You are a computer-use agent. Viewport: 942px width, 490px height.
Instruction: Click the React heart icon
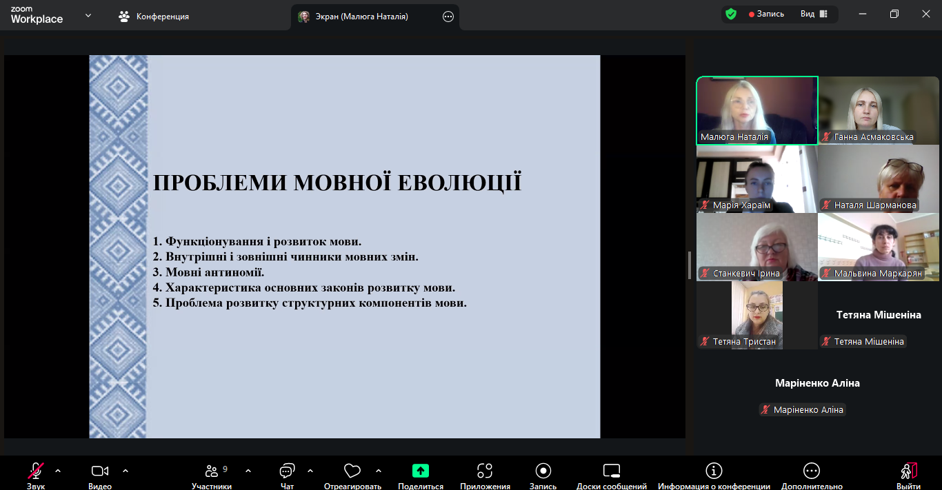(x=352, y=471)
